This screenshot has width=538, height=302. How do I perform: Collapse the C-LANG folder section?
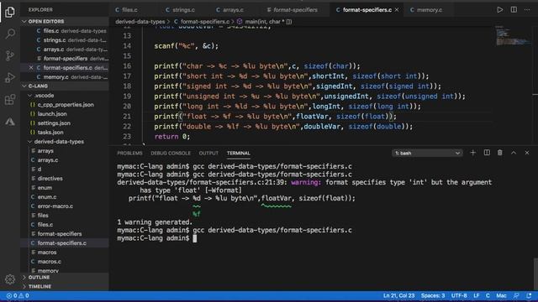click(65, 86)
